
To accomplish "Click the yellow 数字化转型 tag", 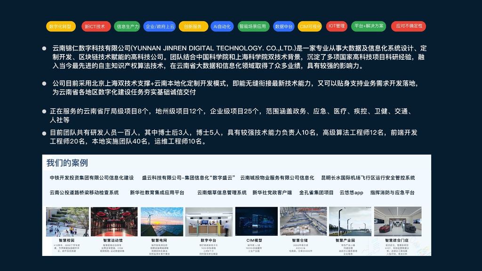I will coord(61,26).
